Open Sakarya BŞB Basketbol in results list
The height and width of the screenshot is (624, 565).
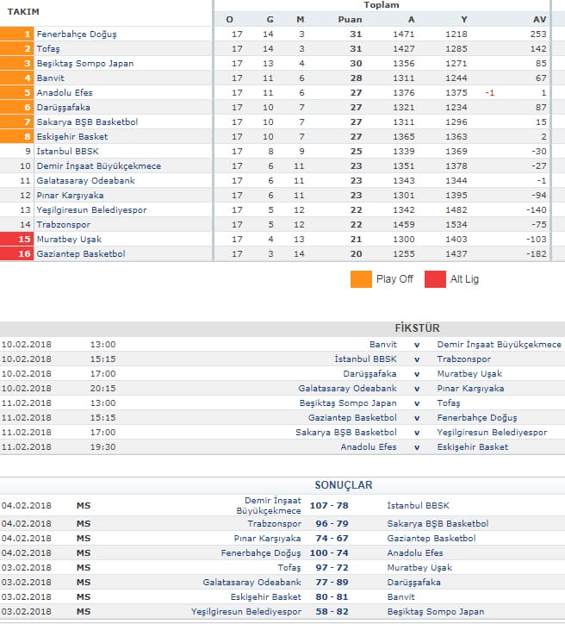(x=438, y=524)
